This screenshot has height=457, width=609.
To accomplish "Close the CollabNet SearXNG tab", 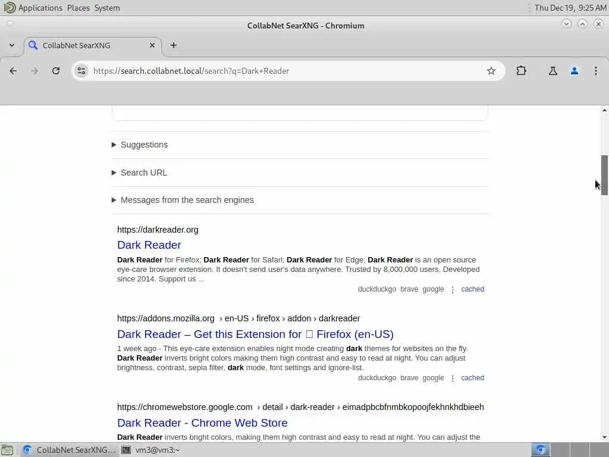I will click(x=152, y=45).
